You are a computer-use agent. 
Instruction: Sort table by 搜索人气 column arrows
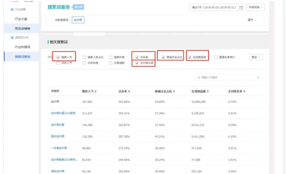coord(95,91)
